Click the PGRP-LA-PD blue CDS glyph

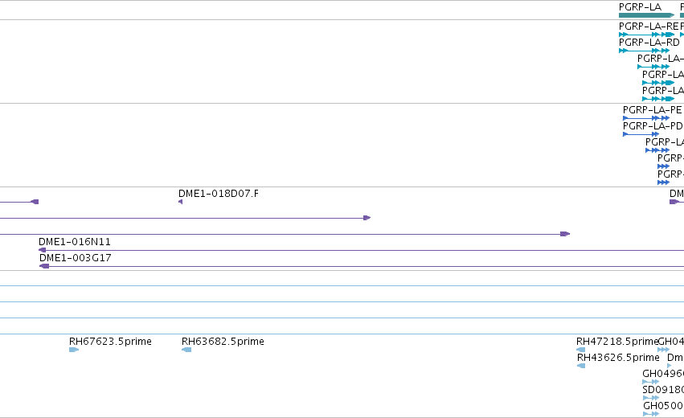(641, 134)
